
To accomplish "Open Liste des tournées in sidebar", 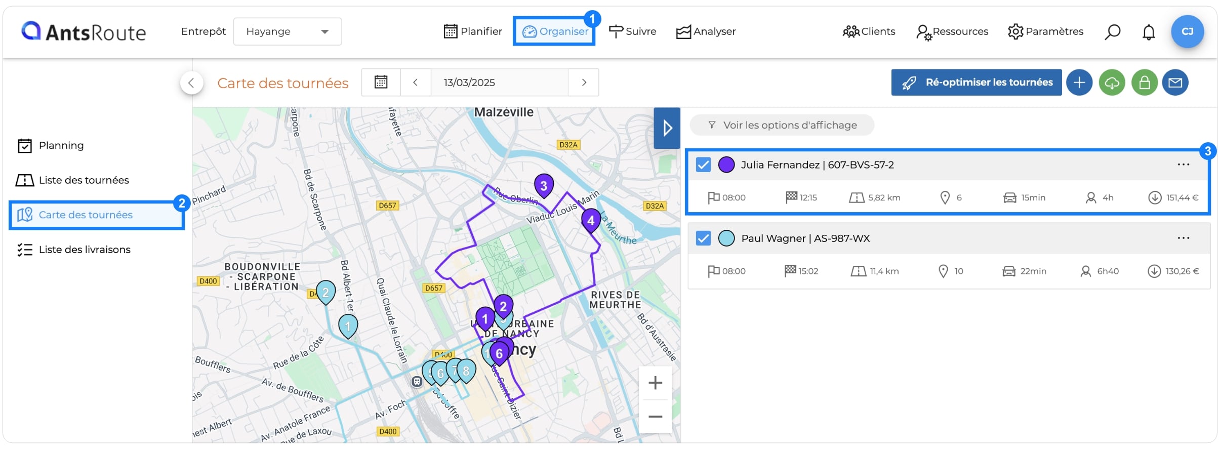I will (x=72, y=180).
